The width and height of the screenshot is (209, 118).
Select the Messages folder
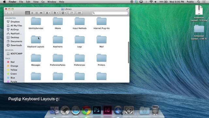tap(36, 58)
